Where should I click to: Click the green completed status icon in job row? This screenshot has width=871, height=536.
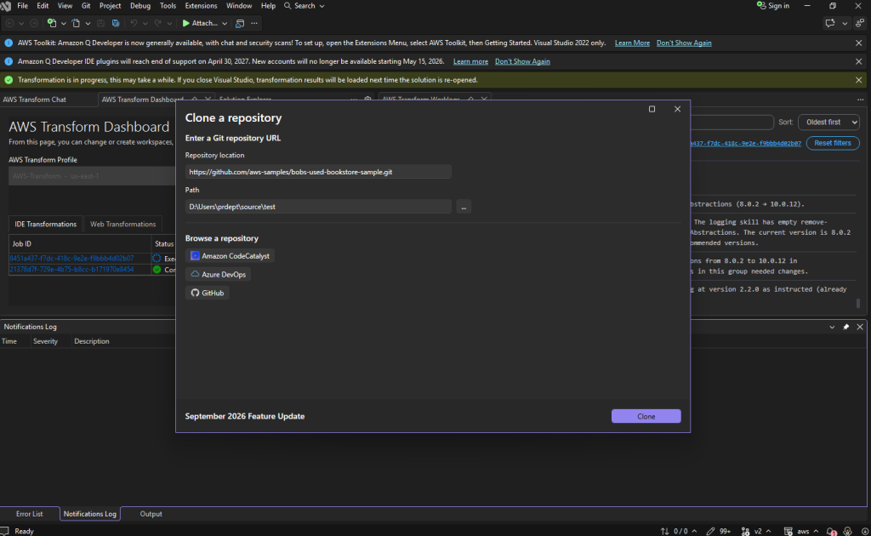click(x=157, y=270)
